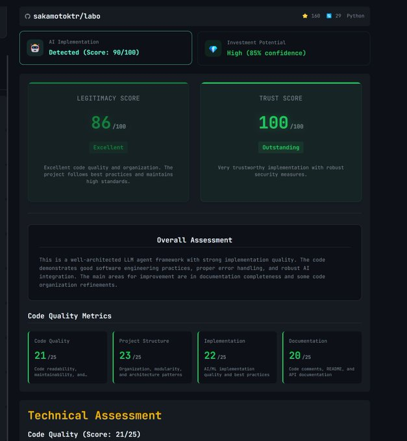Click the Overall Assessment paragraph text
The height and width of the screenshot is (441, 407).
(x=182, y=272)
